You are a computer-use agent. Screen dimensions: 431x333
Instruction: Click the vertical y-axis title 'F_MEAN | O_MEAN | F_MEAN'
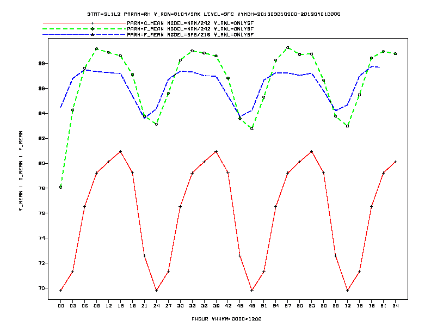point(21,171)
